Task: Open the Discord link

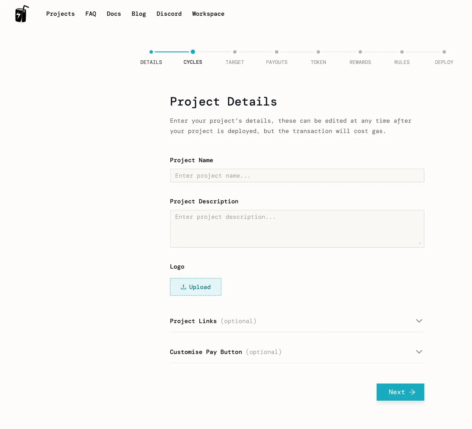Action: [169, 14]
